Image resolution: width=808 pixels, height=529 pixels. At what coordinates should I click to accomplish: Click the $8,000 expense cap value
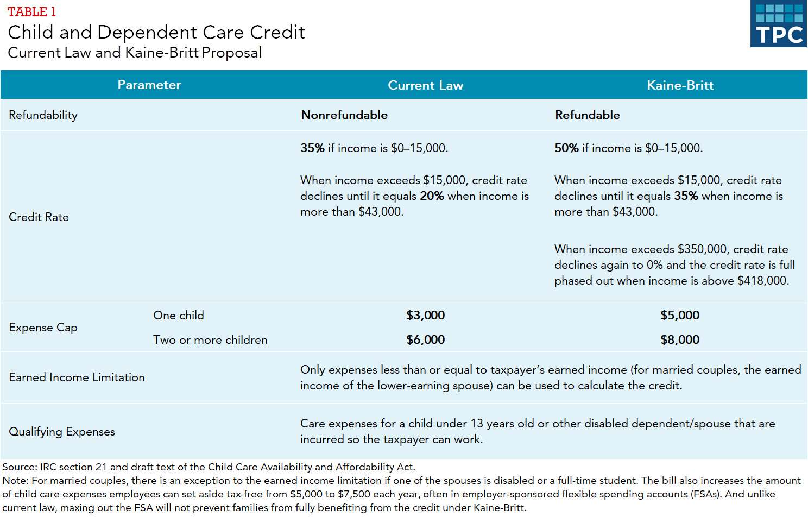tap(680, 340)
